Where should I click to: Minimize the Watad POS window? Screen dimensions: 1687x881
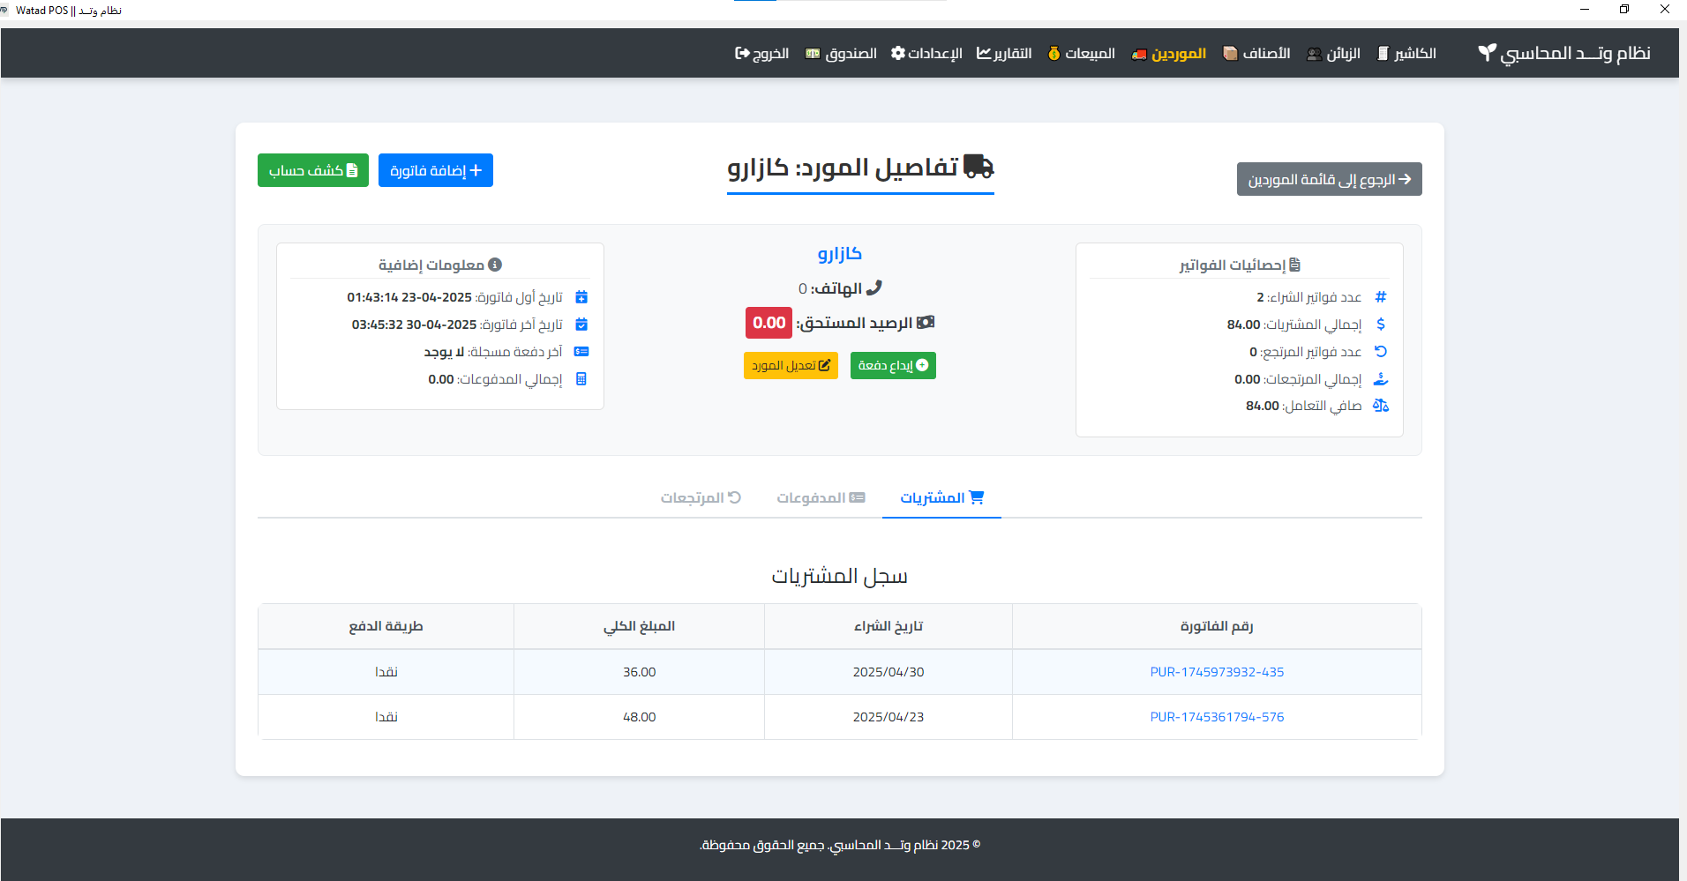[x=1585, y=10]
